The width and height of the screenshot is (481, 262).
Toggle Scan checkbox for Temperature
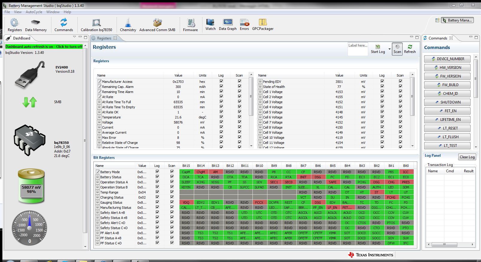[x=240, y=117]
